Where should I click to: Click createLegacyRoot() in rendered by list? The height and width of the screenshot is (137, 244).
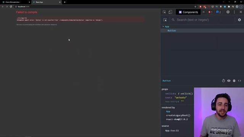[178, 115]
